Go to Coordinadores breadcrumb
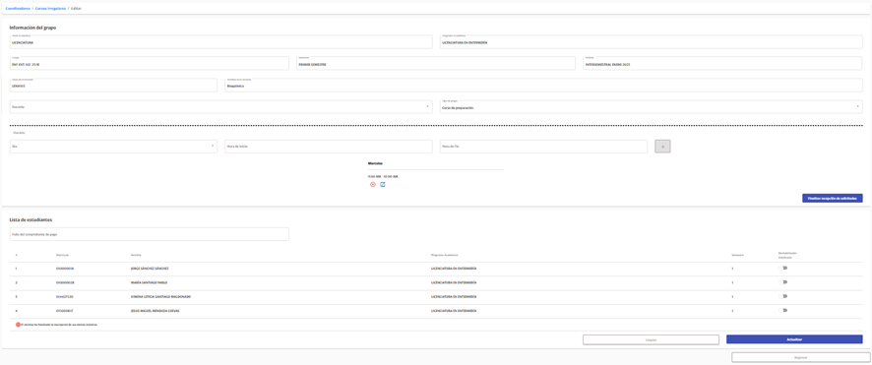The image size is (872, 365). (18, 8)
